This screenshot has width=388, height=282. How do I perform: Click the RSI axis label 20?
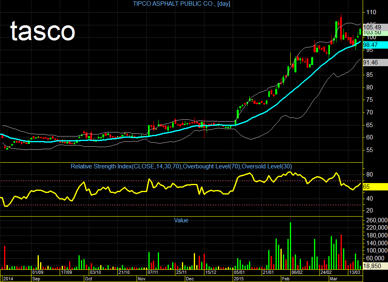[x=370, y=210]
